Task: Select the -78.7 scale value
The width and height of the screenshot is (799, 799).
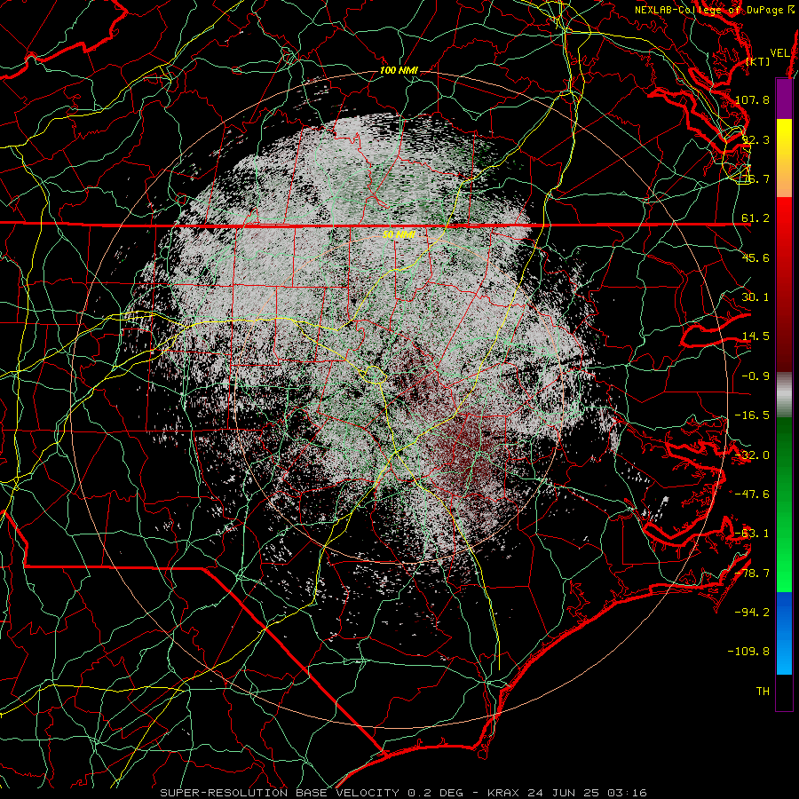Action: click(x=752, y=574)
